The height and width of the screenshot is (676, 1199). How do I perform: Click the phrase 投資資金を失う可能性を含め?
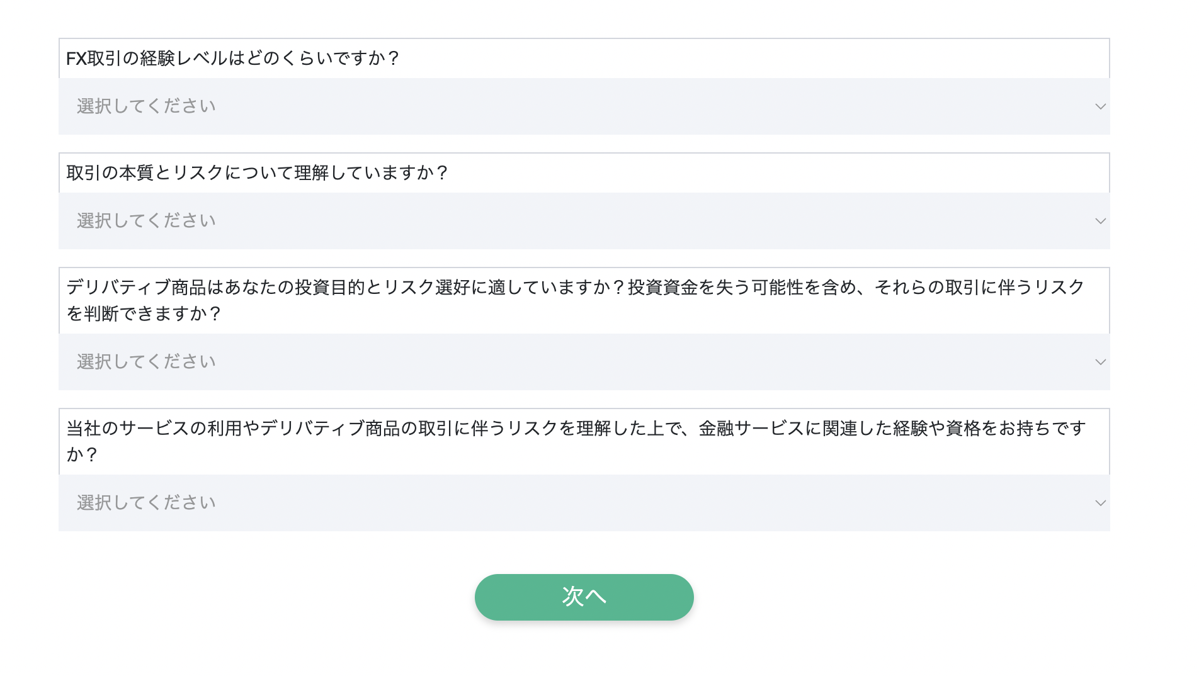(x=742, y=288)
